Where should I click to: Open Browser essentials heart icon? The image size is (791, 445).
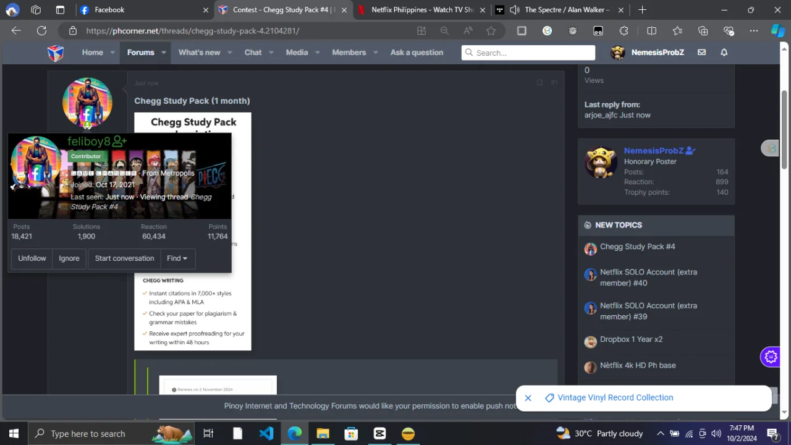point(729,31)
